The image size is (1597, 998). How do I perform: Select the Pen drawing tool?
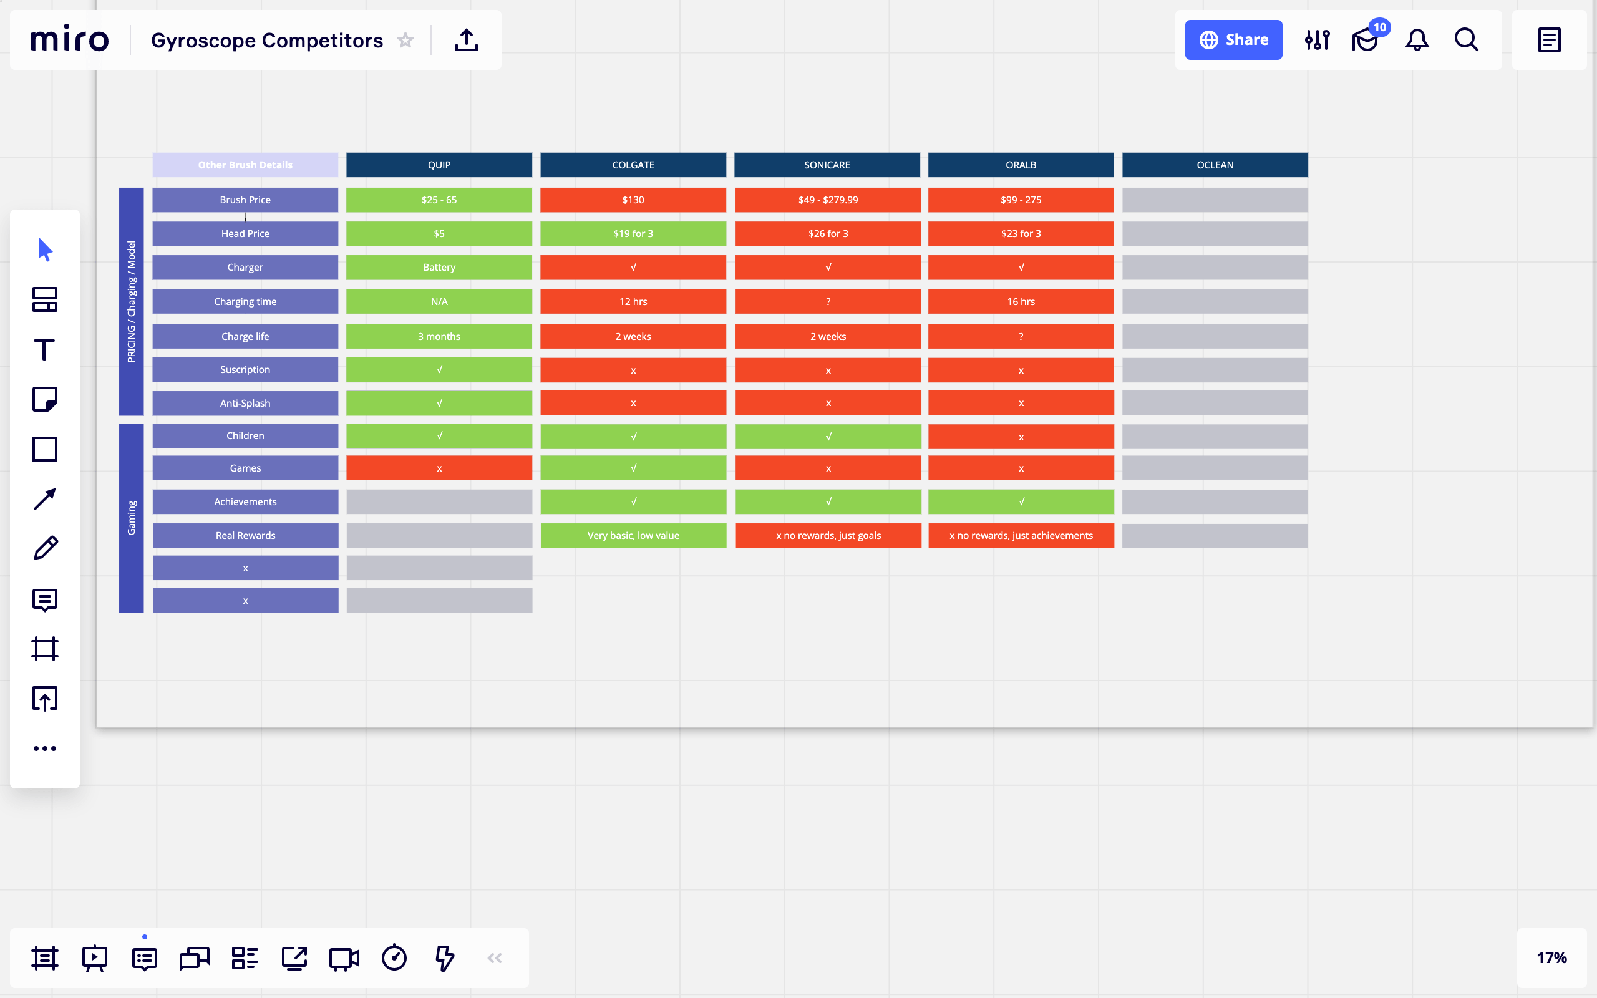[x=45, y=548]
